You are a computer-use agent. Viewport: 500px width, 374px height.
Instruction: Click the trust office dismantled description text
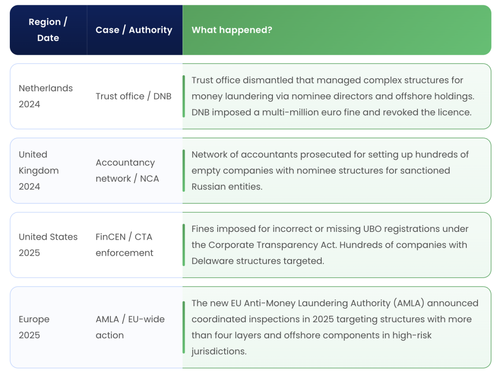[x=332, y=96]
